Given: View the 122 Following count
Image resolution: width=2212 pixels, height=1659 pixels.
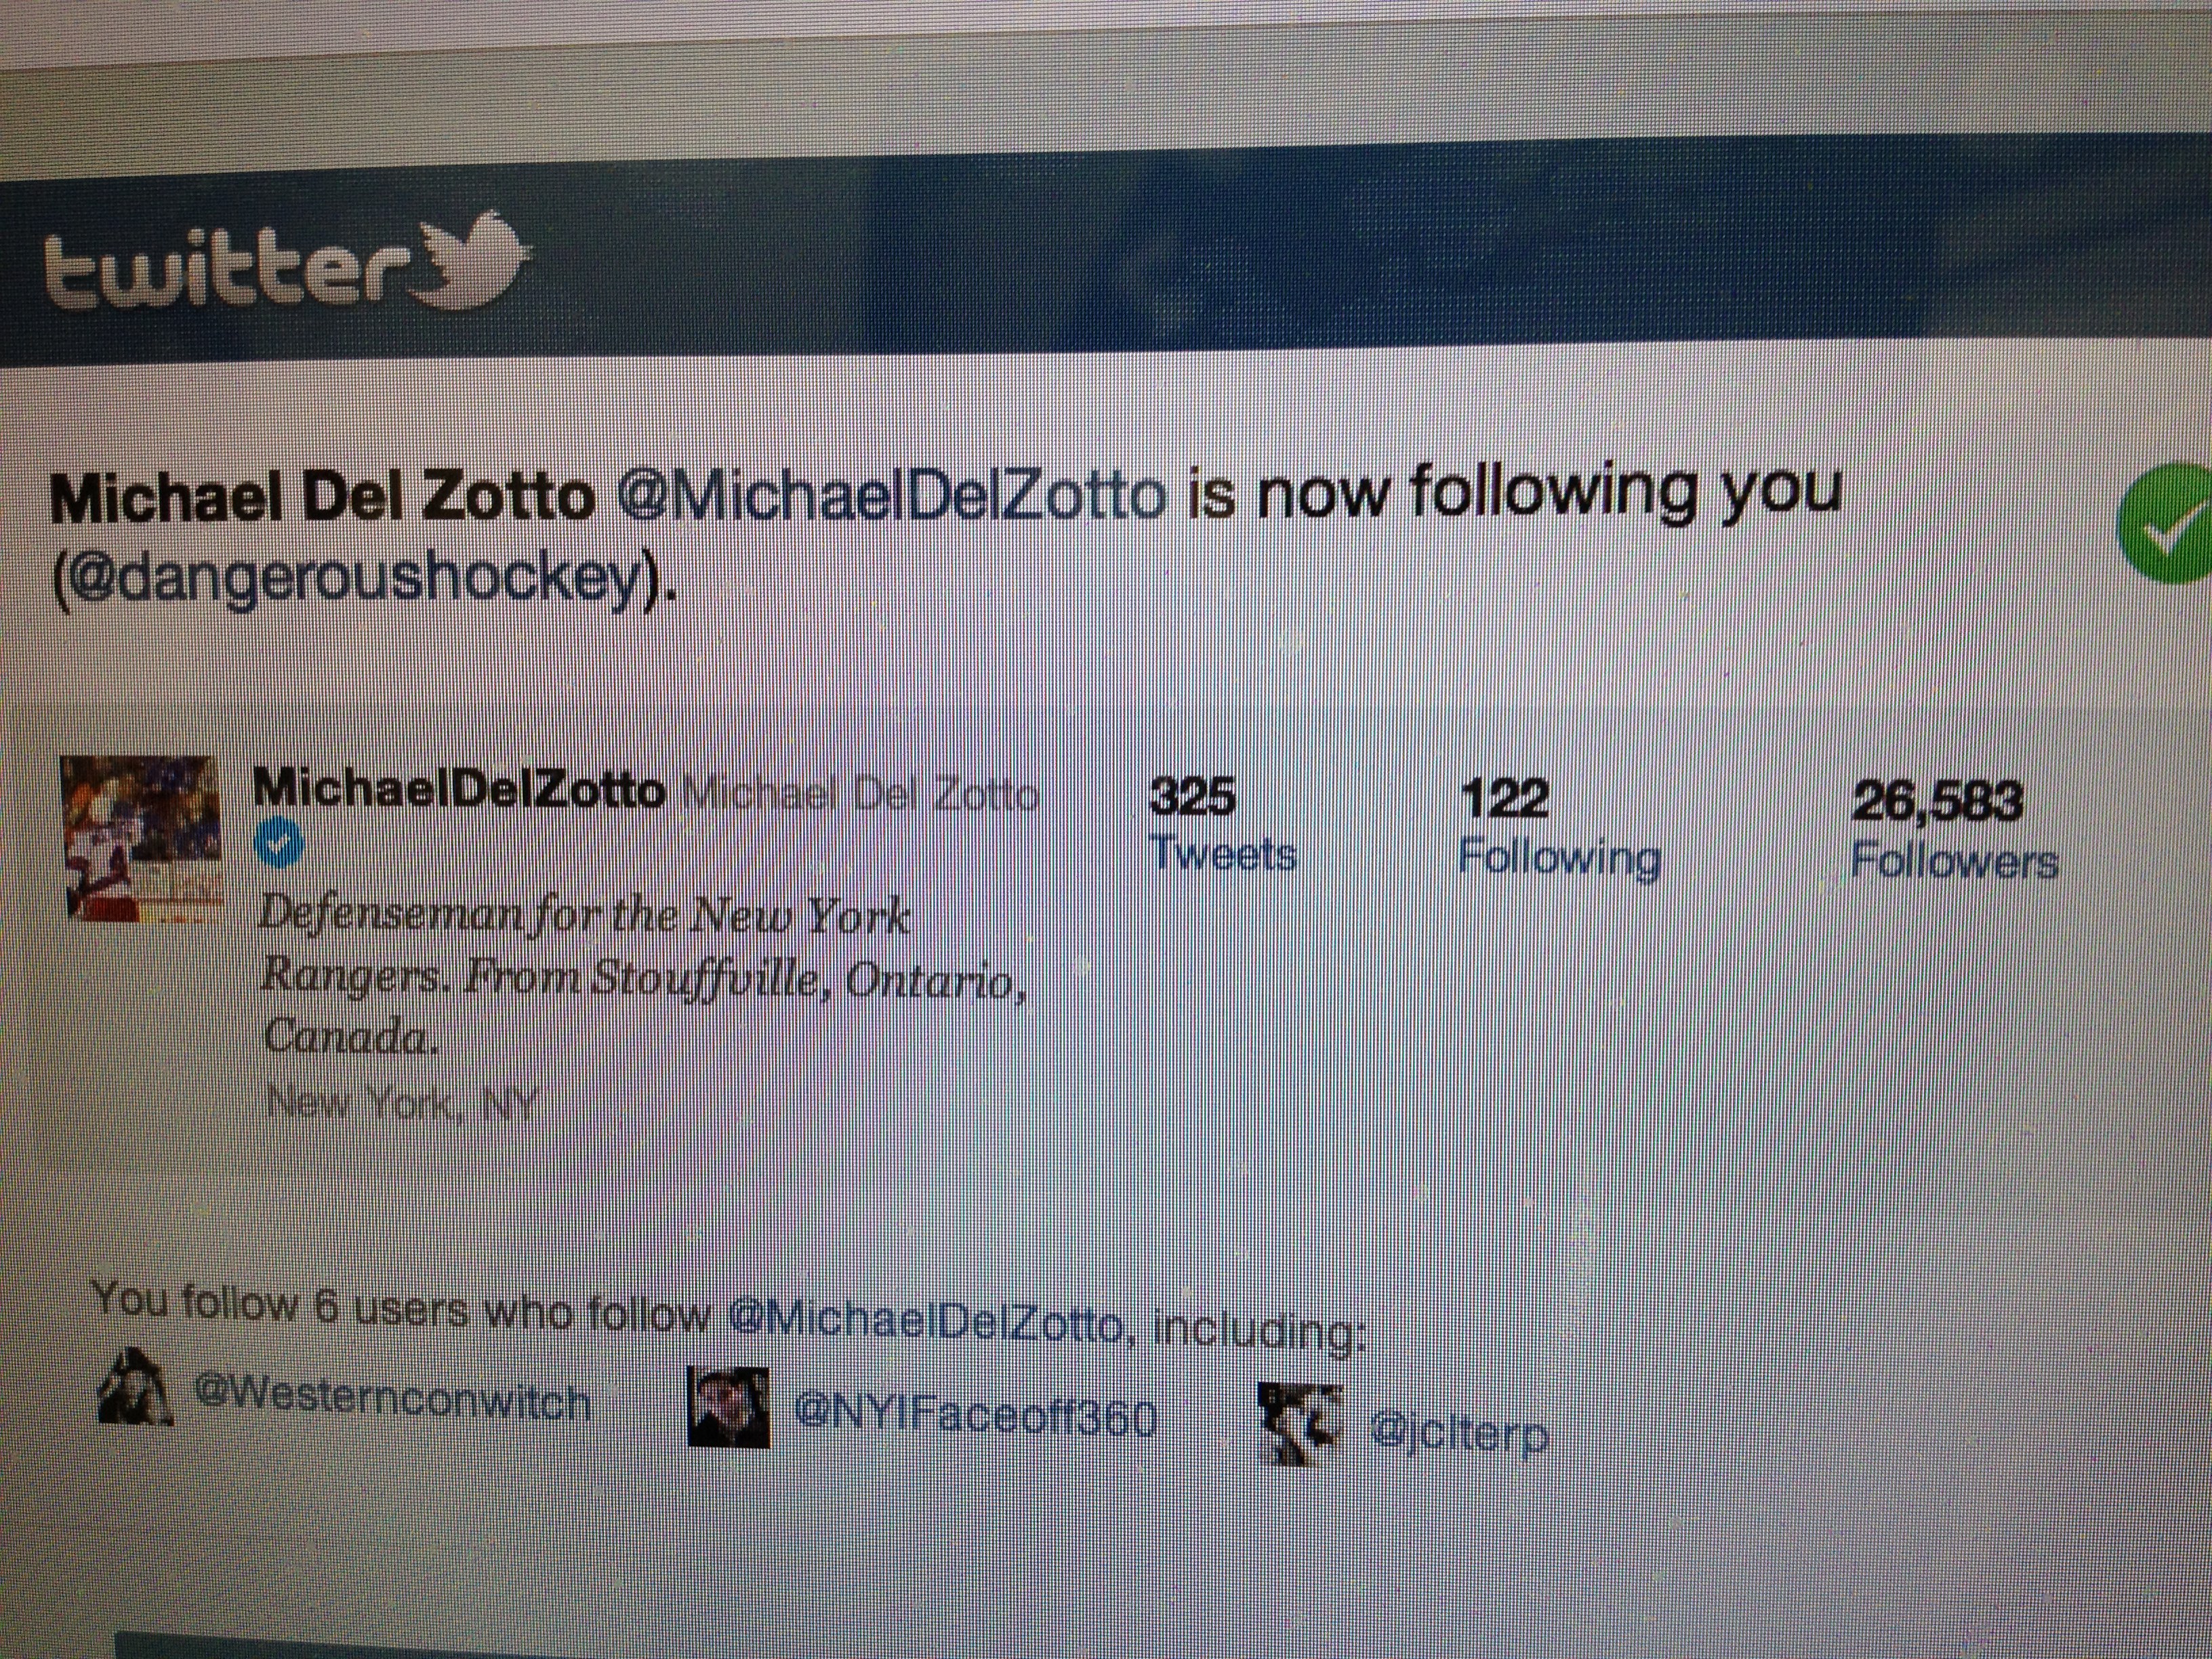Looking at the screenshot, I should 1559,829.
